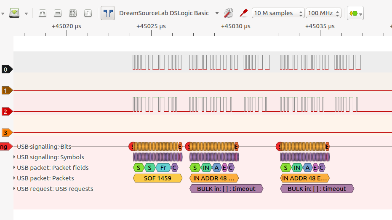Open the 100 MHz sample rate box
The width and height of the screenshot is (392, 220).
[323, 13]
